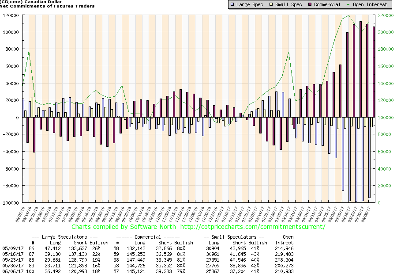Click the Commercial table column header
Screen dimensions: 397x274
coord(153,236)
